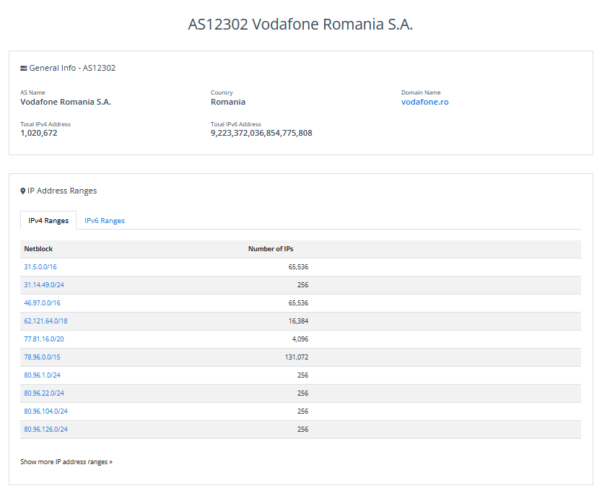Viewport: 602px width, 501px height.
Task: Click the server icon beside General Info
Action: click(23, 69)
